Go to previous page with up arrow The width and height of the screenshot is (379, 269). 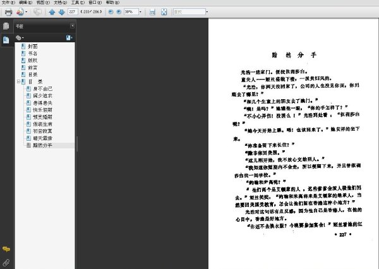pos(52,12)
